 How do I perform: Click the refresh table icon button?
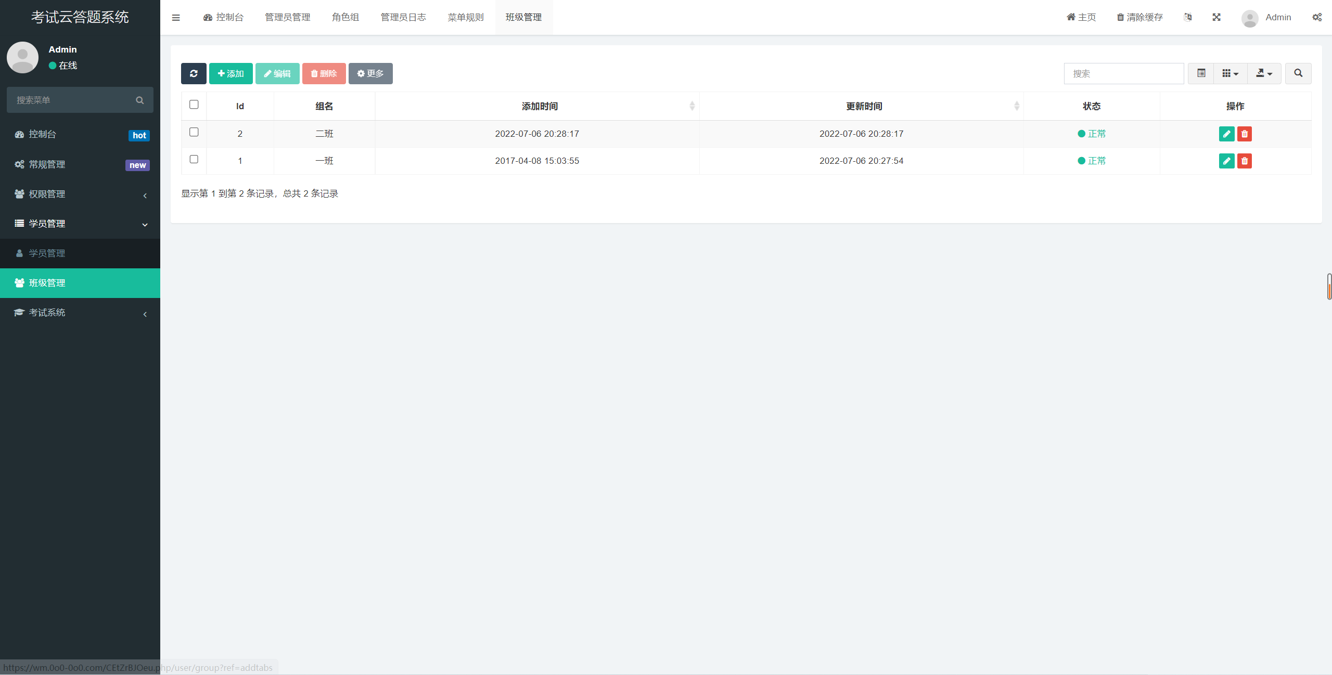[194, 73]
